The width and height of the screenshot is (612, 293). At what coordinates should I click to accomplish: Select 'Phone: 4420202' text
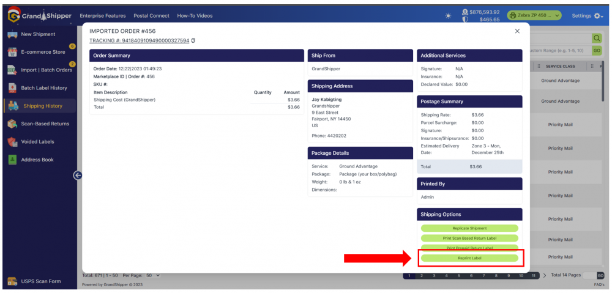click(x=329, y=136)
